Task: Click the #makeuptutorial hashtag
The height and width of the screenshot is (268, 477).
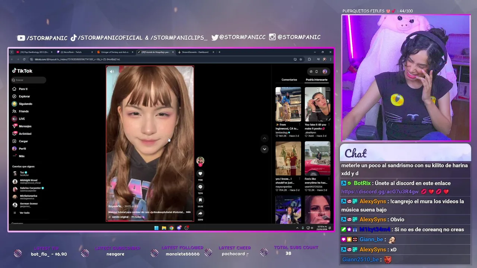Action: (x=163, y=212)
